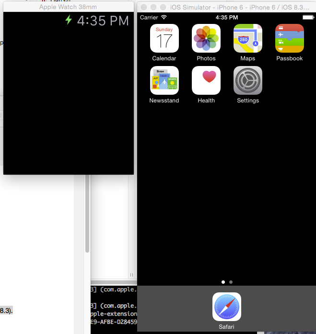Click the iPhone status bar 4:35 PM clock

(226, 17)
